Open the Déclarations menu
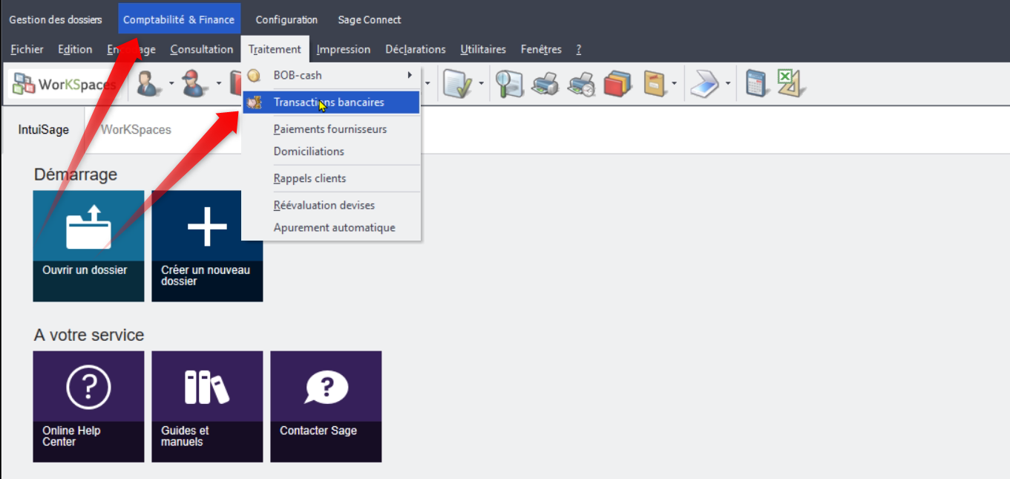 pos(416,49)
